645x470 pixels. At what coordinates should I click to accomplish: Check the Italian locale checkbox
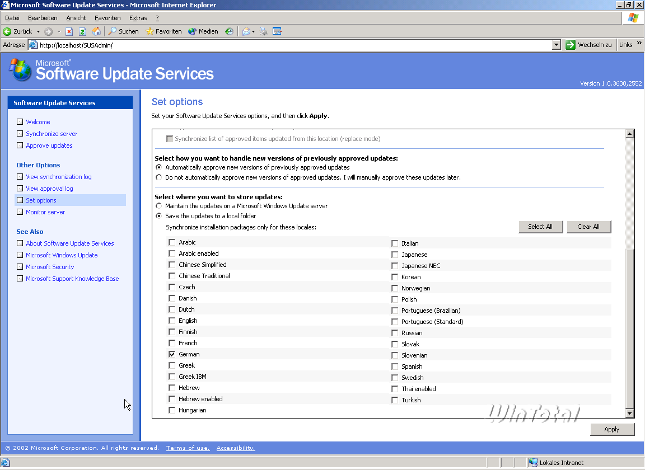(395, 243)
